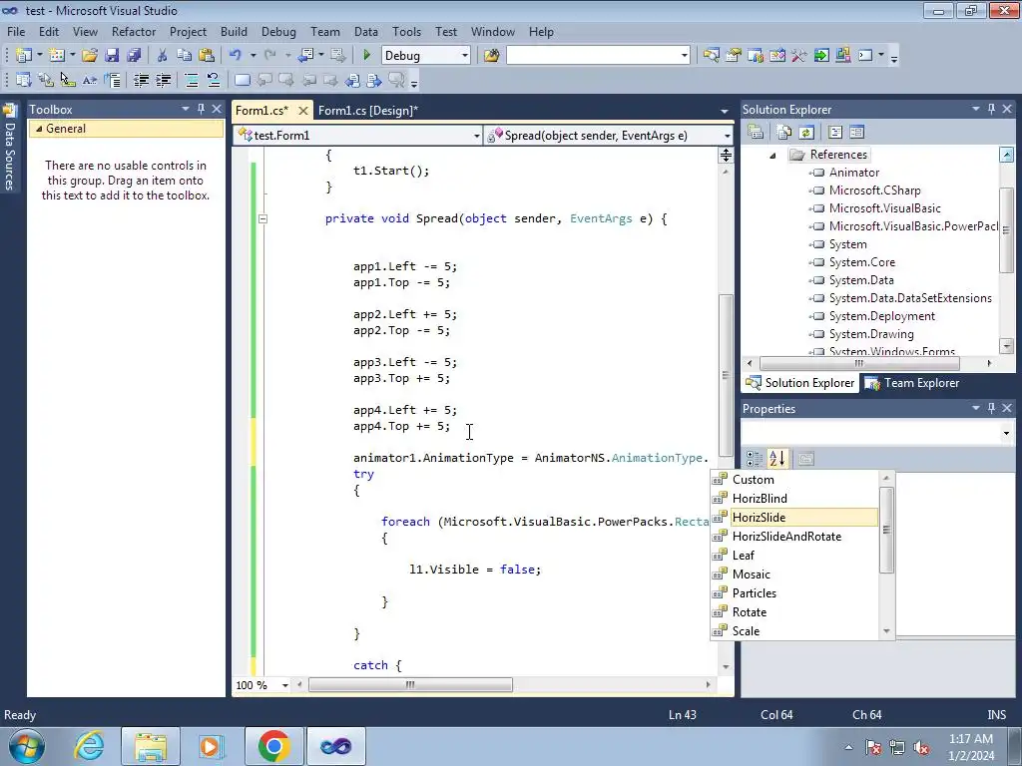
Task: Click the Solution Explorer horizontal scrollbar thumb
Action: [859, 363]
